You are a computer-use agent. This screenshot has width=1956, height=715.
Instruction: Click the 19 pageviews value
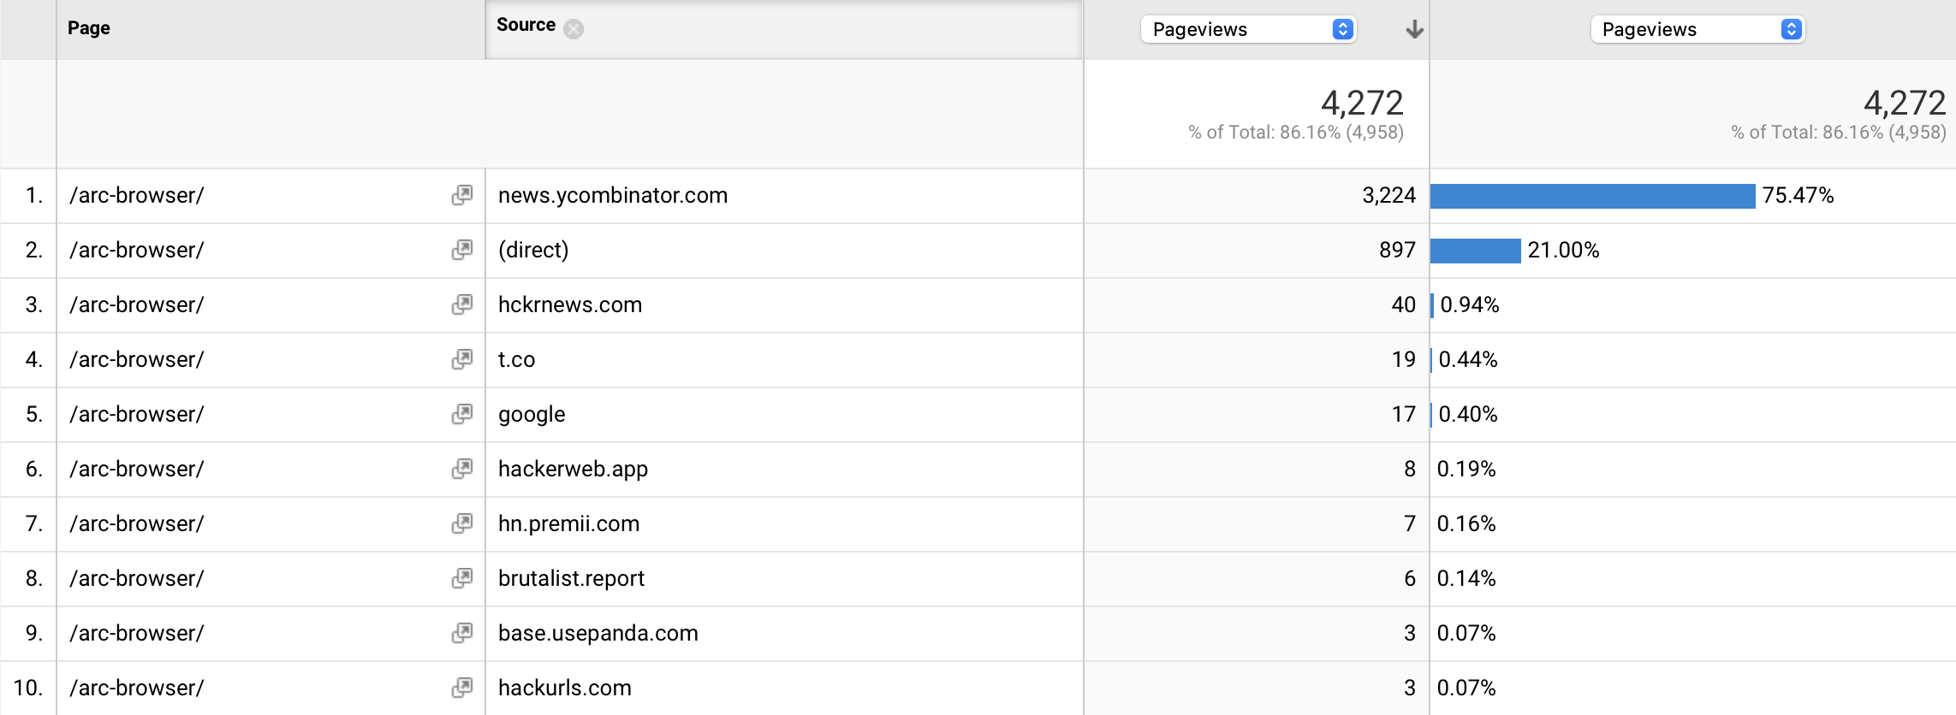point(1404,359)
